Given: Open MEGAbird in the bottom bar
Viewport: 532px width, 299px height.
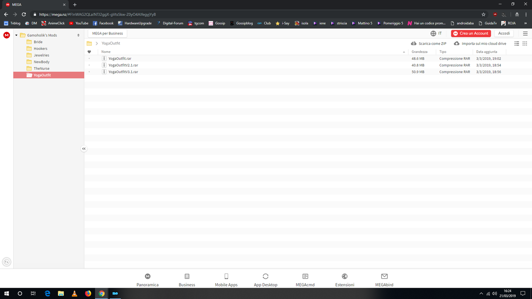Looking at the screenshot, I should [x=384, y=280].
